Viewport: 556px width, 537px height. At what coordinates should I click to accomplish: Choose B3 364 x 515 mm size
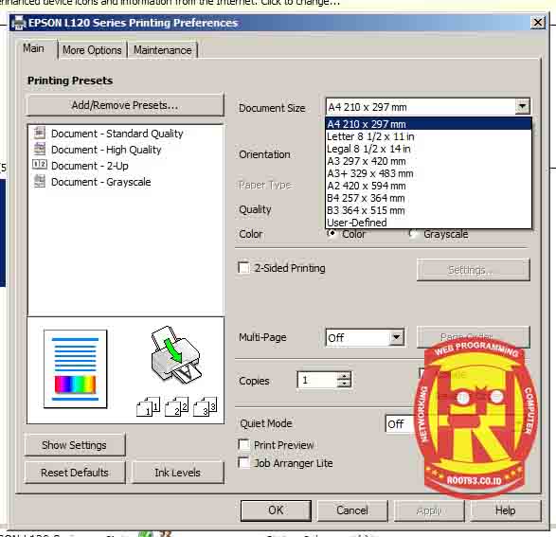[x=428, y=210]
